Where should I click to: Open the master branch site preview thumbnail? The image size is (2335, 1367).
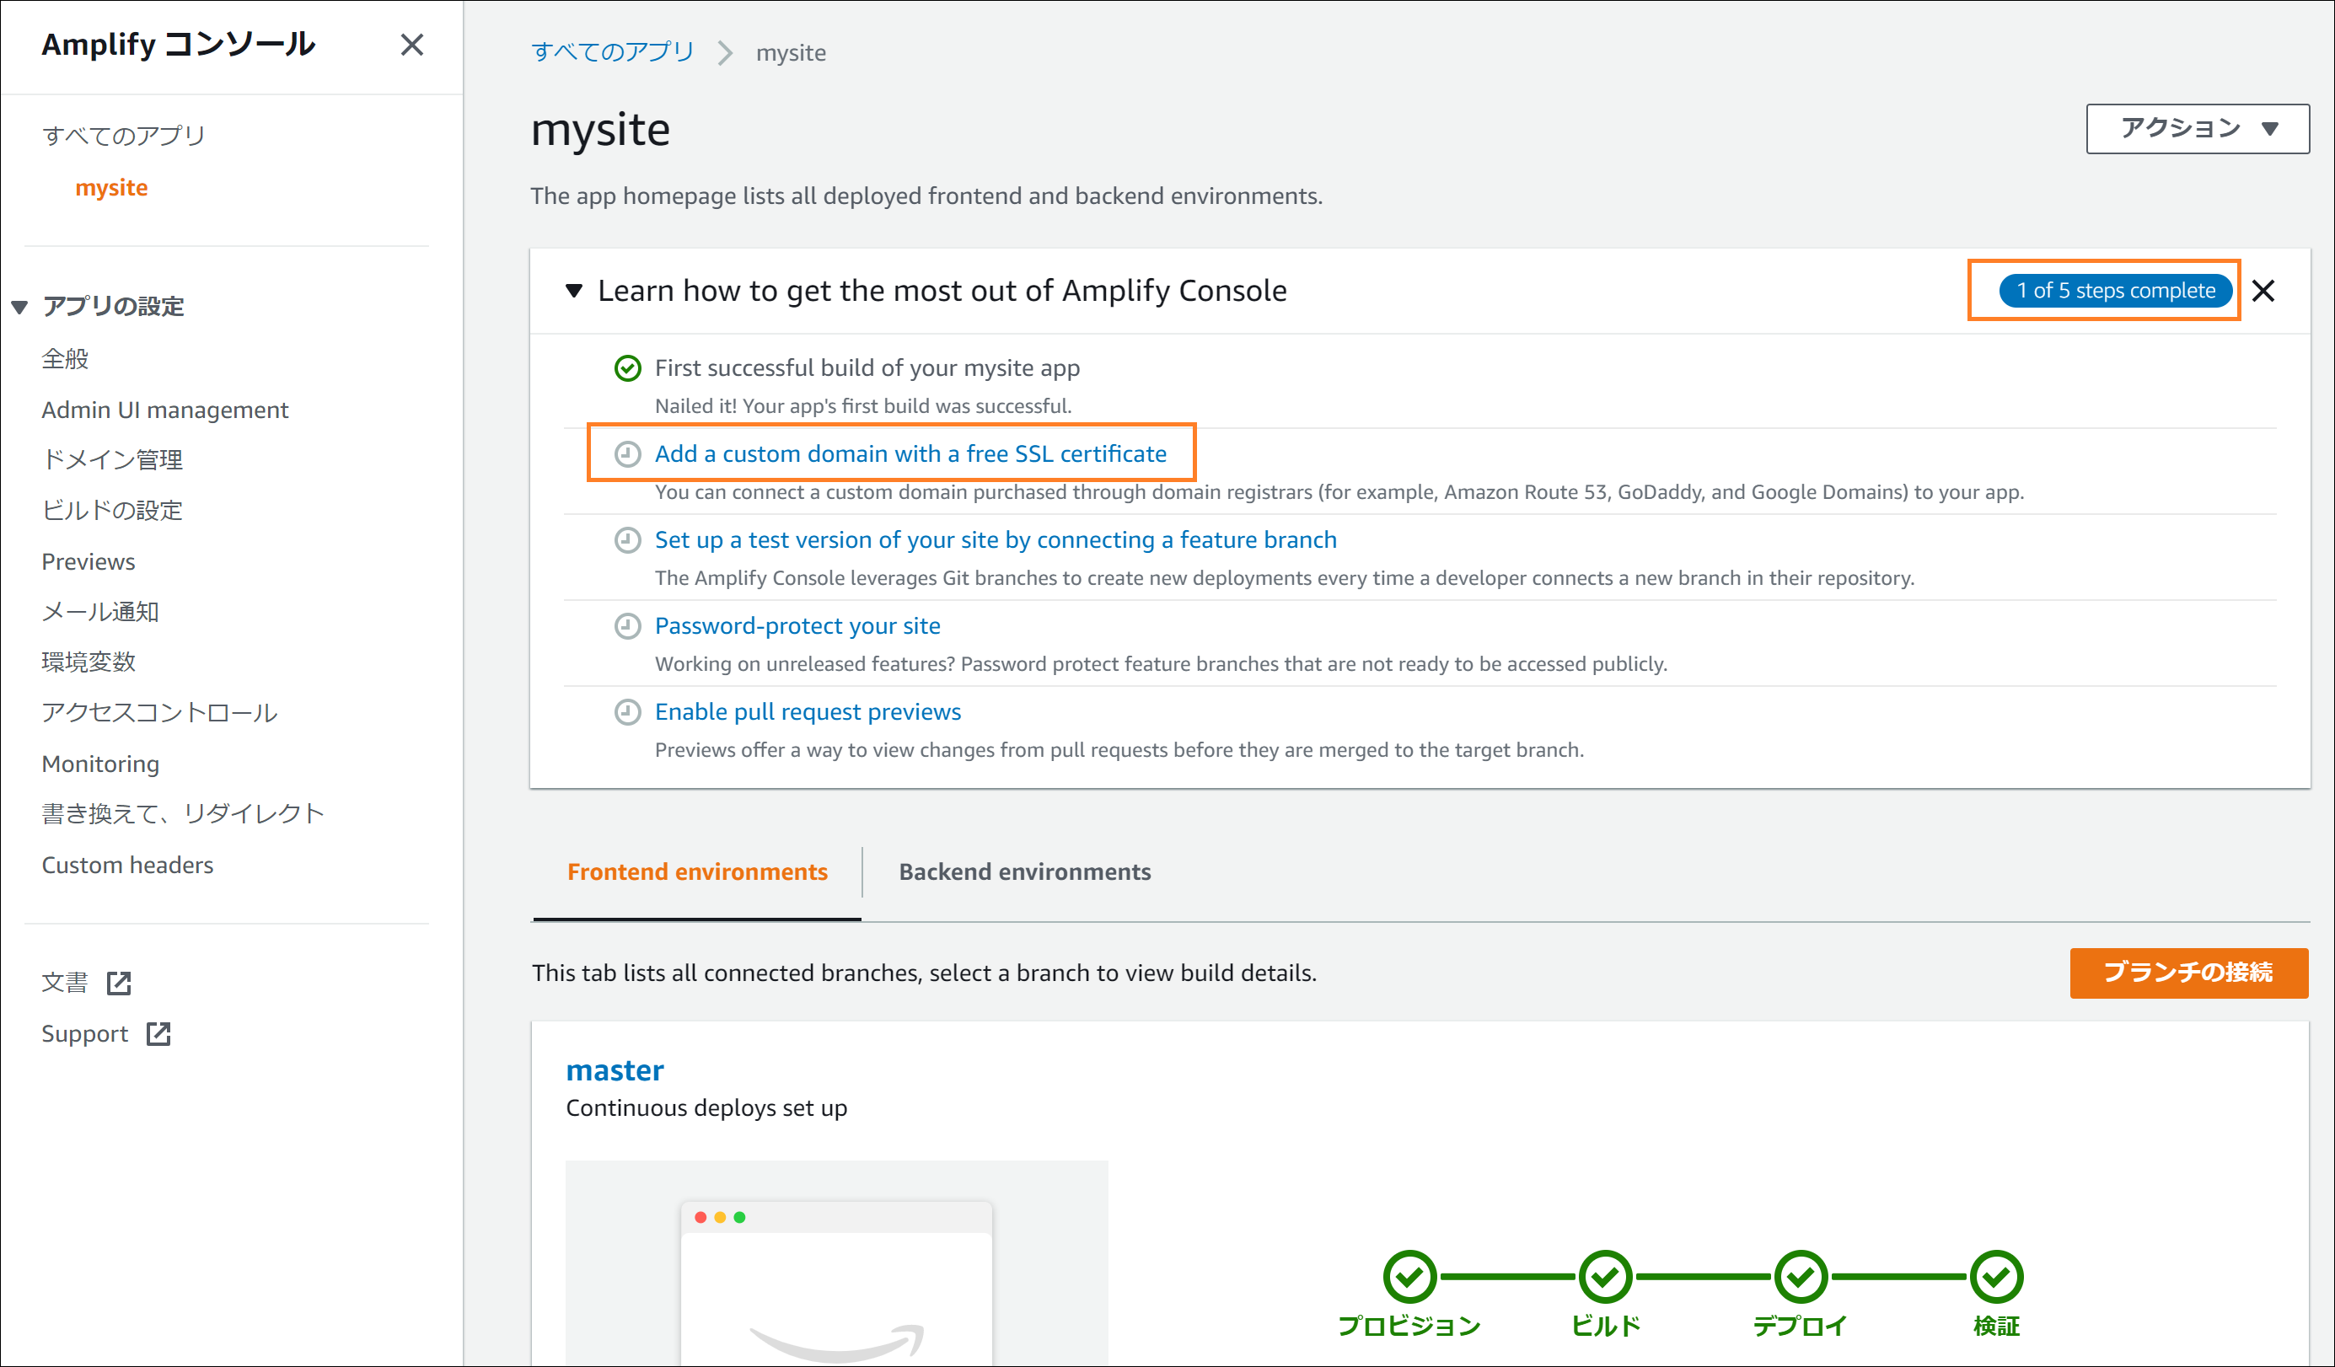click(x=837, y=1263)
